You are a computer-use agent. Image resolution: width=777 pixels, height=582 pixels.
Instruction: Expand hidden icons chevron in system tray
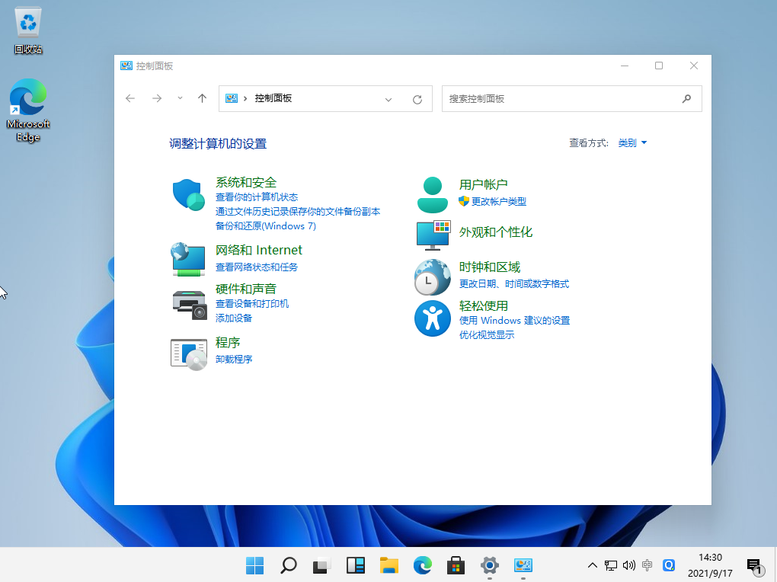[x=592, y=565]
